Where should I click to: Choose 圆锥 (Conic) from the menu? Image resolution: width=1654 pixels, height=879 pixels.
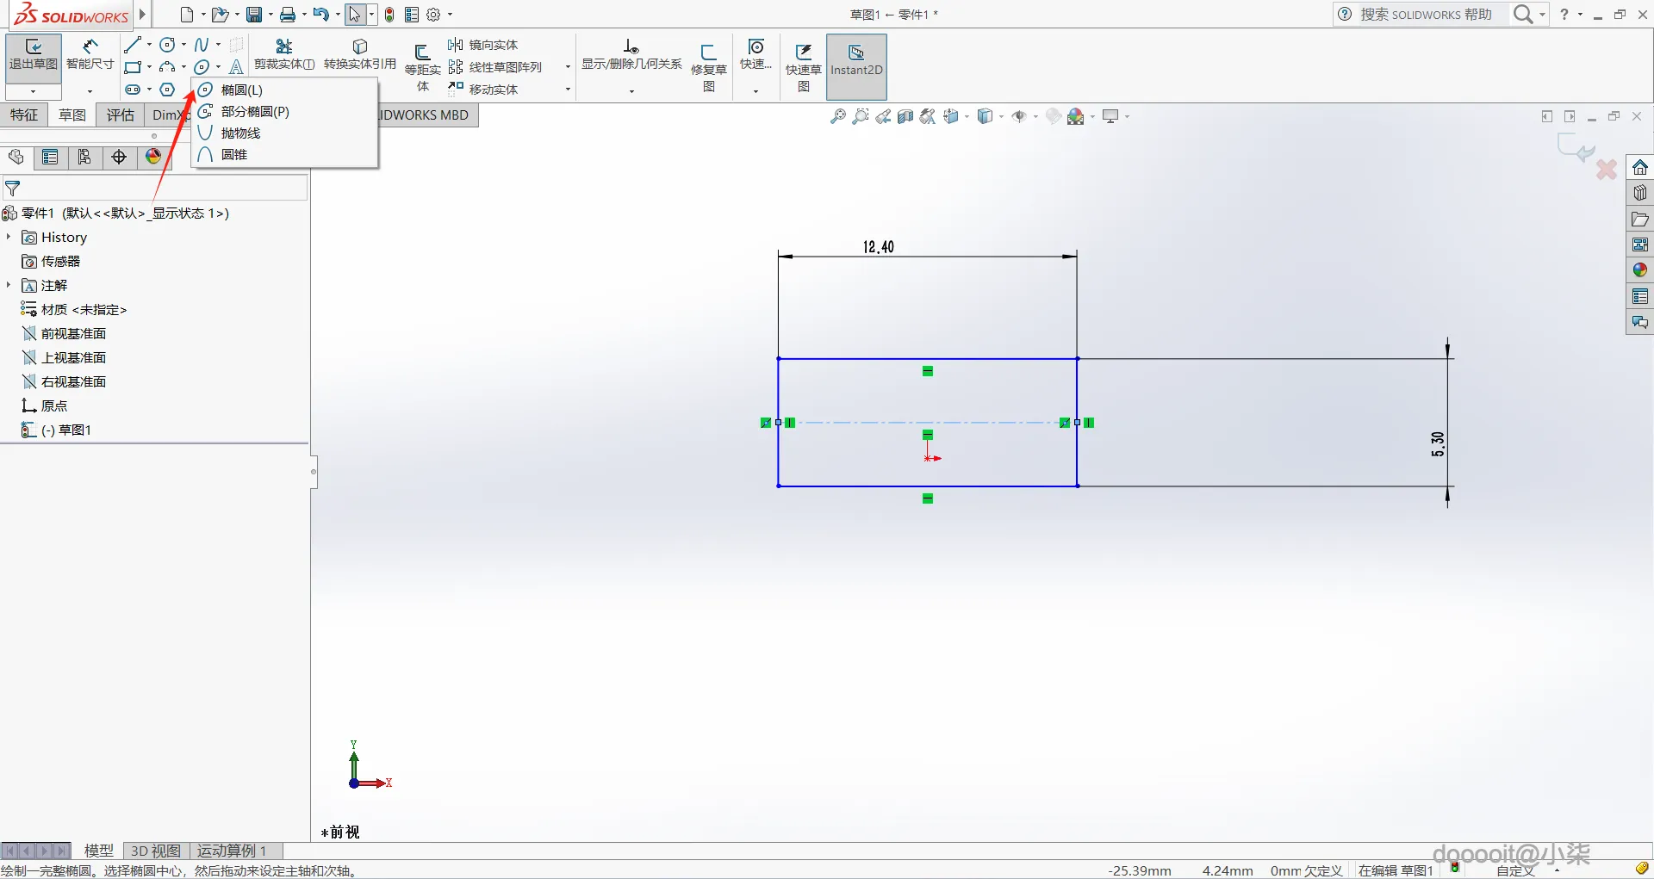(x=284, y=154)
